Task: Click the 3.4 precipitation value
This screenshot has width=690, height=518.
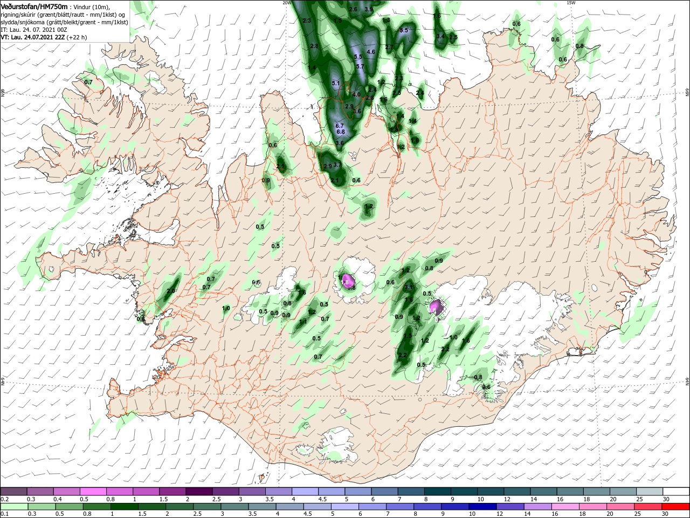Action: click(x=440, y=36)
